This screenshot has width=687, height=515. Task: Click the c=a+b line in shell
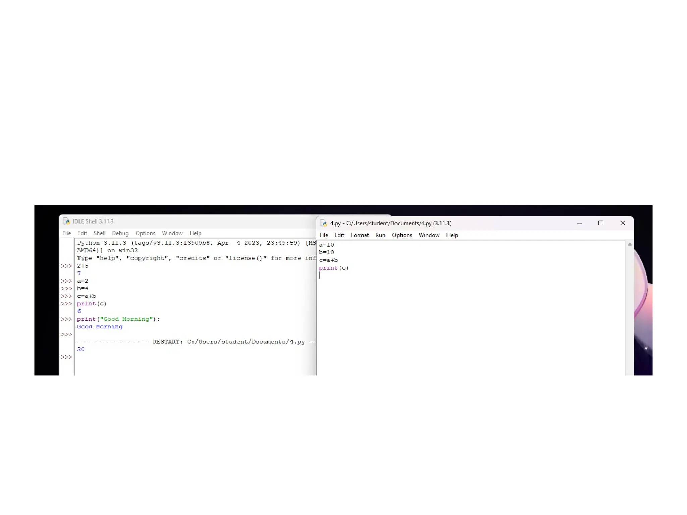86,296
